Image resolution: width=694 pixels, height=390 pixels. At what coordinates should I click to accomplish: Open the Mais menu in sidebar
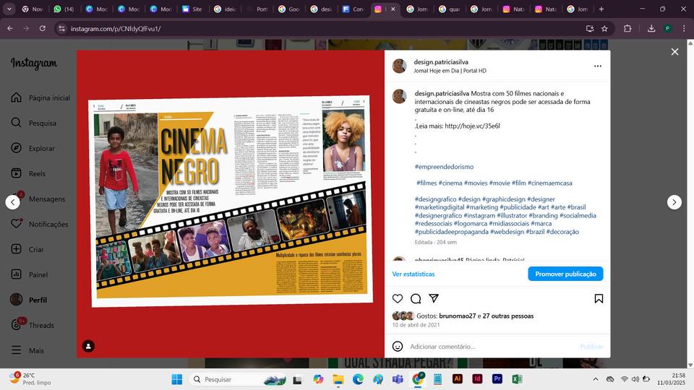coord(27,350)
